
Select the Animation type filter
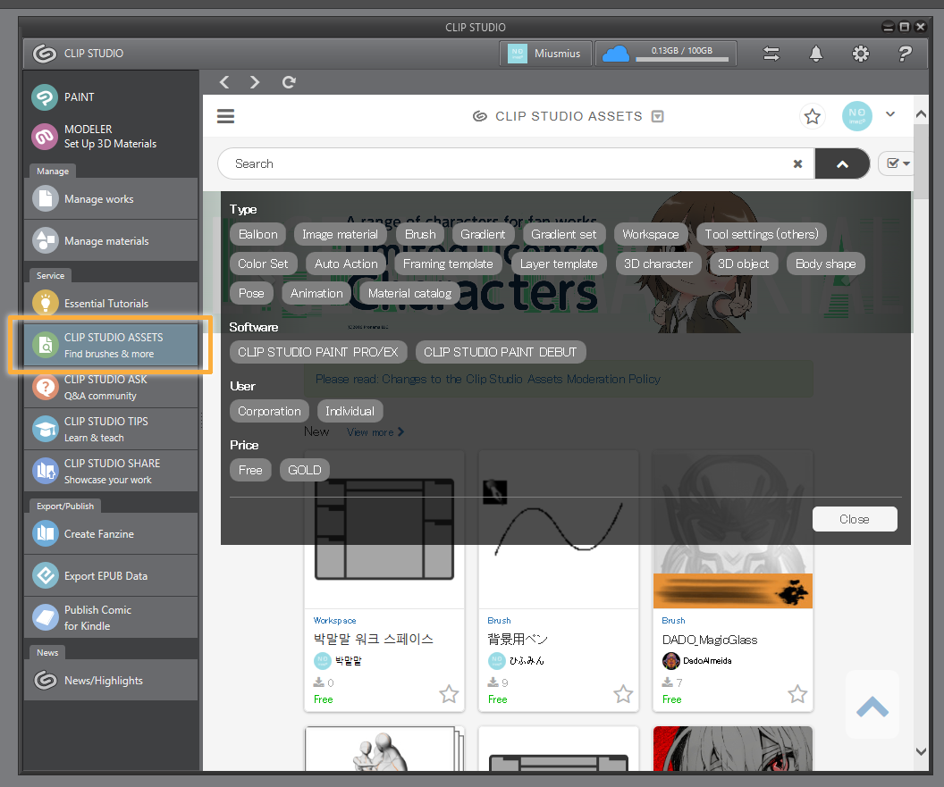pos(316,293)
